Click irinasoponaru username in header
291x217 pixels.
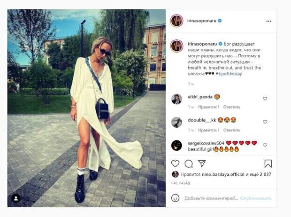click(202, 21)
